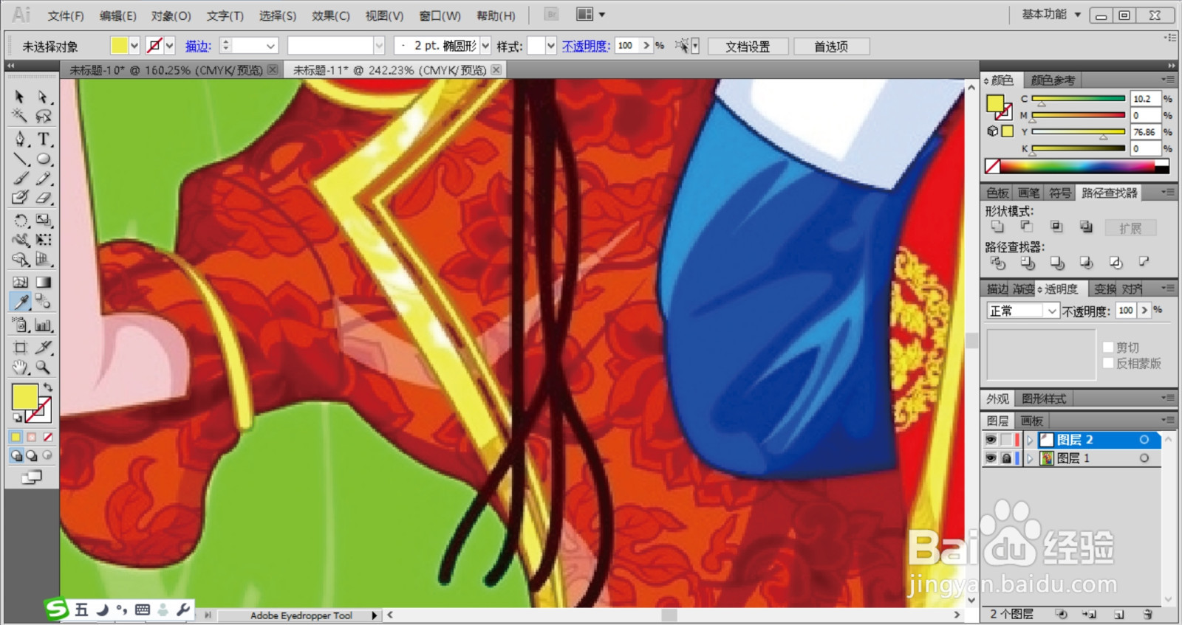
Task: Select the Eraser tool
Action: [44, 198]
